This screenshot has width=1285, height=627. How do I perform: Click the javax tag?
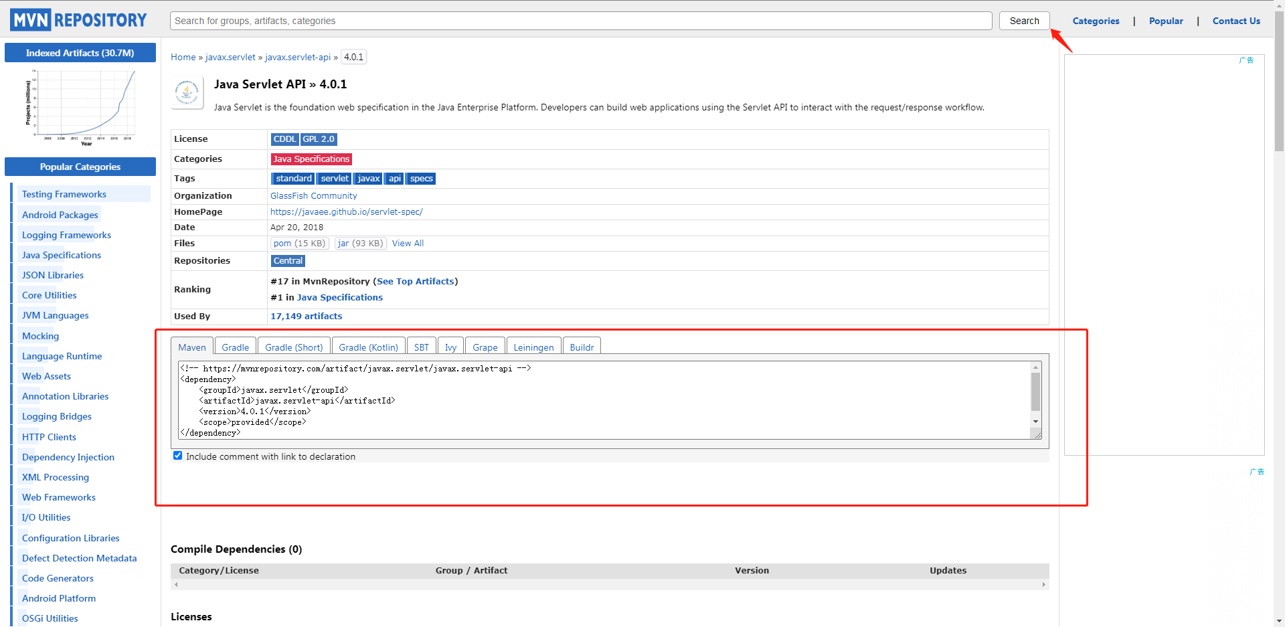pyautogui.click(x=368, y=179)
